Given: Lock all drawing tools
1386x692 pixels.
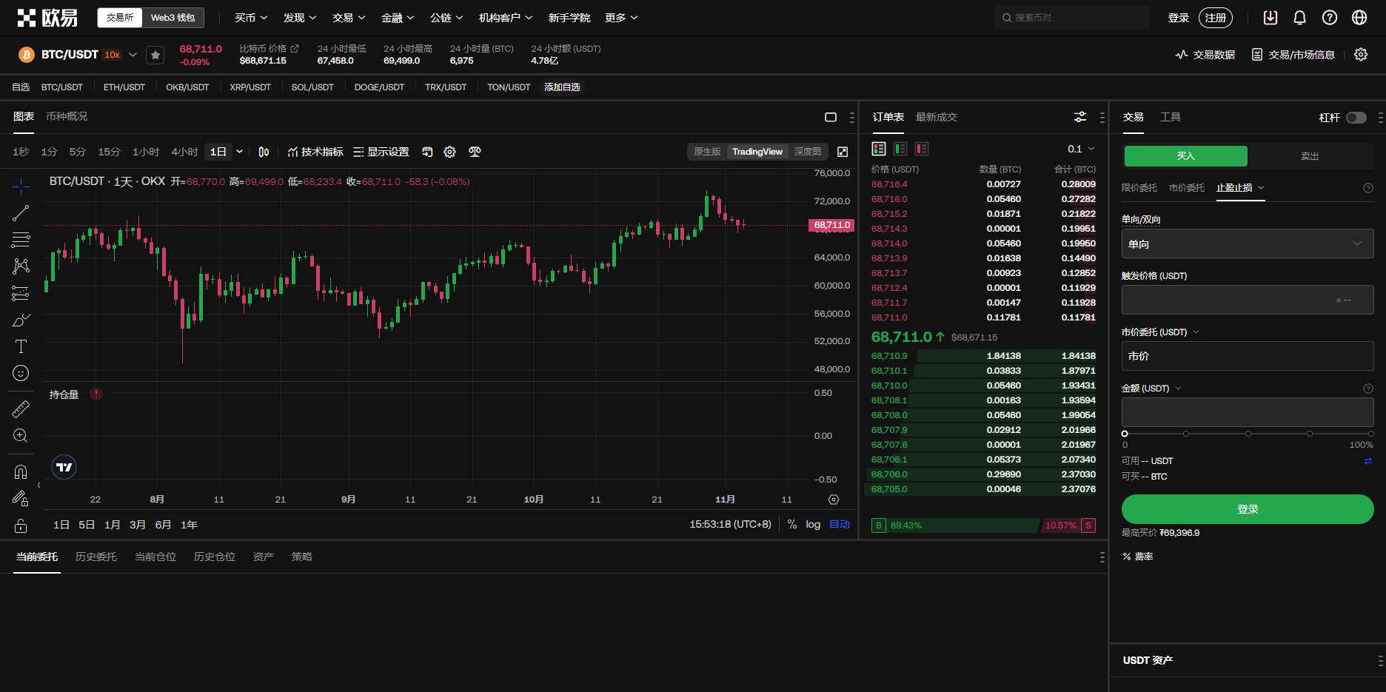Looking at the screenshot, I should [x=21, y=525].
